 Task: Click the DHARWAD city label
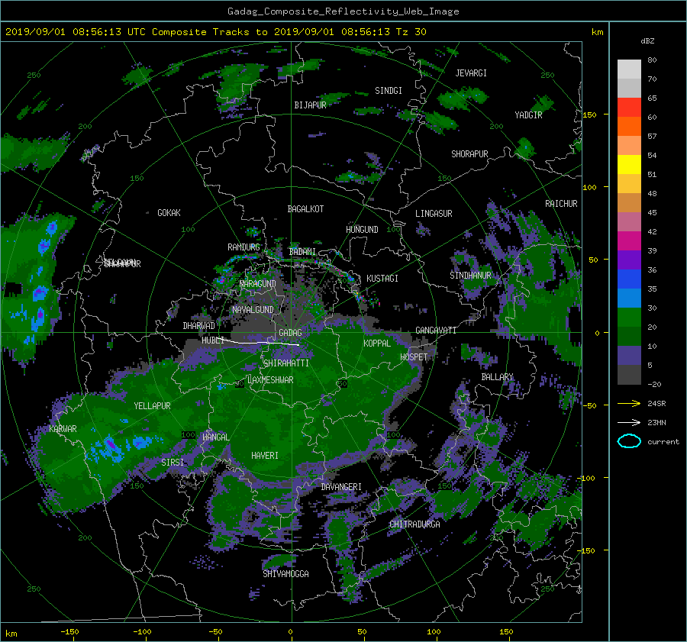(x=199, y=326)
